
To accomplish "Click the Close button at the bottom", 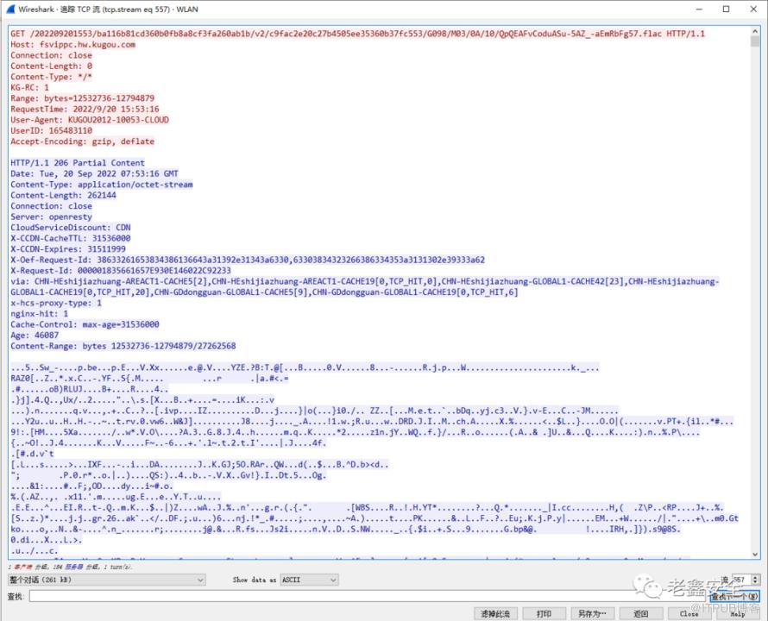I will [x=689, y=613].
